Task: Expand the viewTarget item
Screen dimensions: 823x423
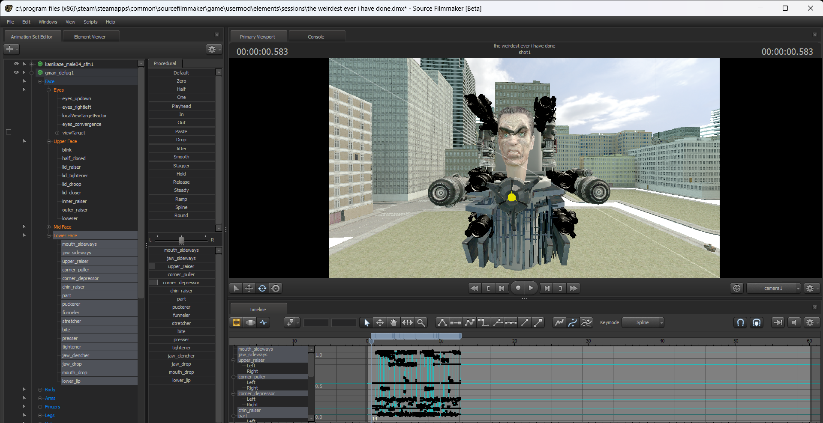Action: click(57, 133)
